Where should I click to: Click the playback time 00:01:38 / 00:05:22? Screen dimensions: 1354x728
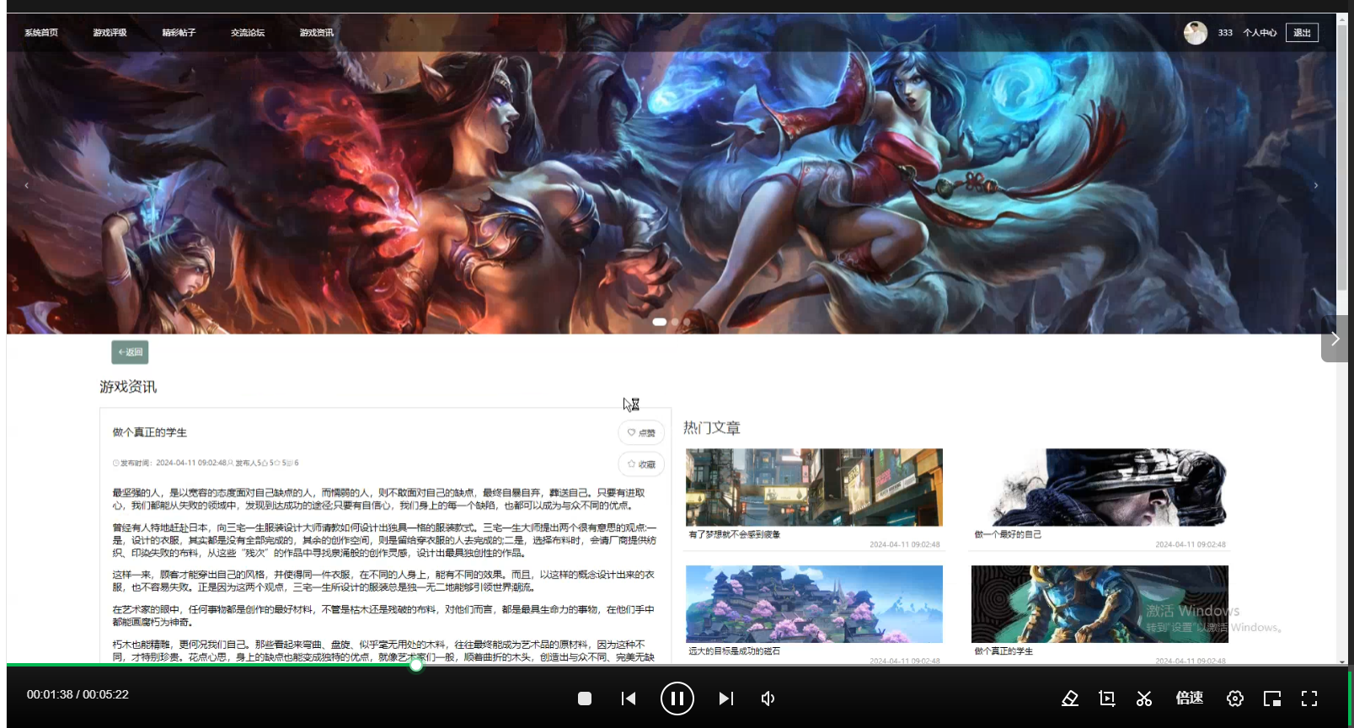tap(78, 694)
